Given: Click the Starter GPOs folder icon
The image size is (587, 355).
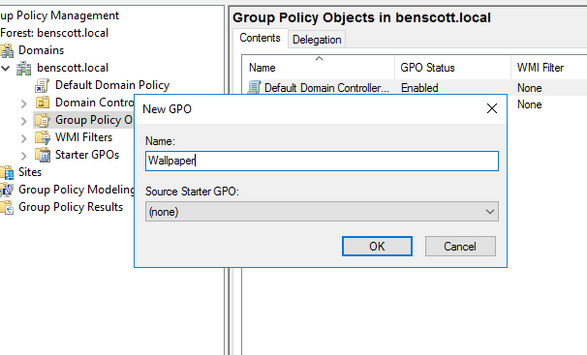Looking at the screenshot, I should (43, 155).
